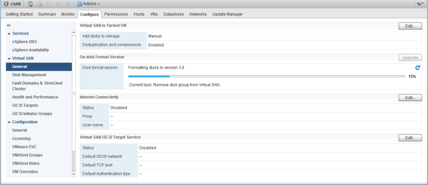Click the Move Hosts into cluster icon
Screen dimensions: 428x185
[x=40, y=4]
